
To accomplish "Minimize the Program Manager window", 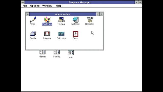I will [x=137, y=2].
